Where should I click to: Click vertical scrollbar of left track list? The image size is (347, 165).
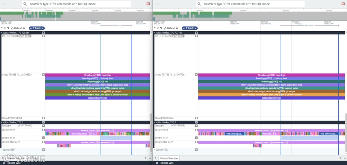click(151, 132)
